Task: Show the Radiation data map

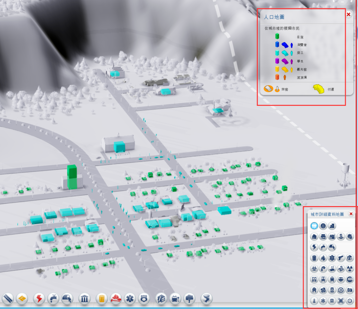Action: pyautogui.click(x=350, y=269)
